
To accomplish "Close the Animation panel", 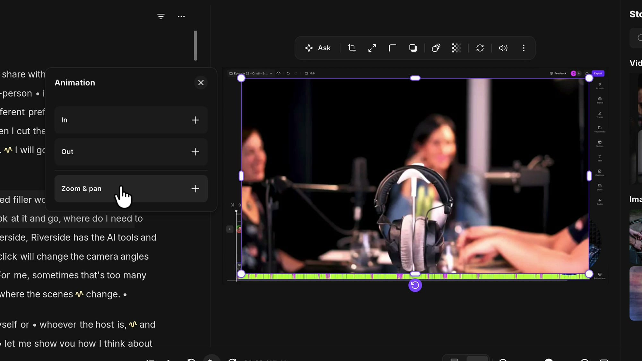I will tap(201, 83).
